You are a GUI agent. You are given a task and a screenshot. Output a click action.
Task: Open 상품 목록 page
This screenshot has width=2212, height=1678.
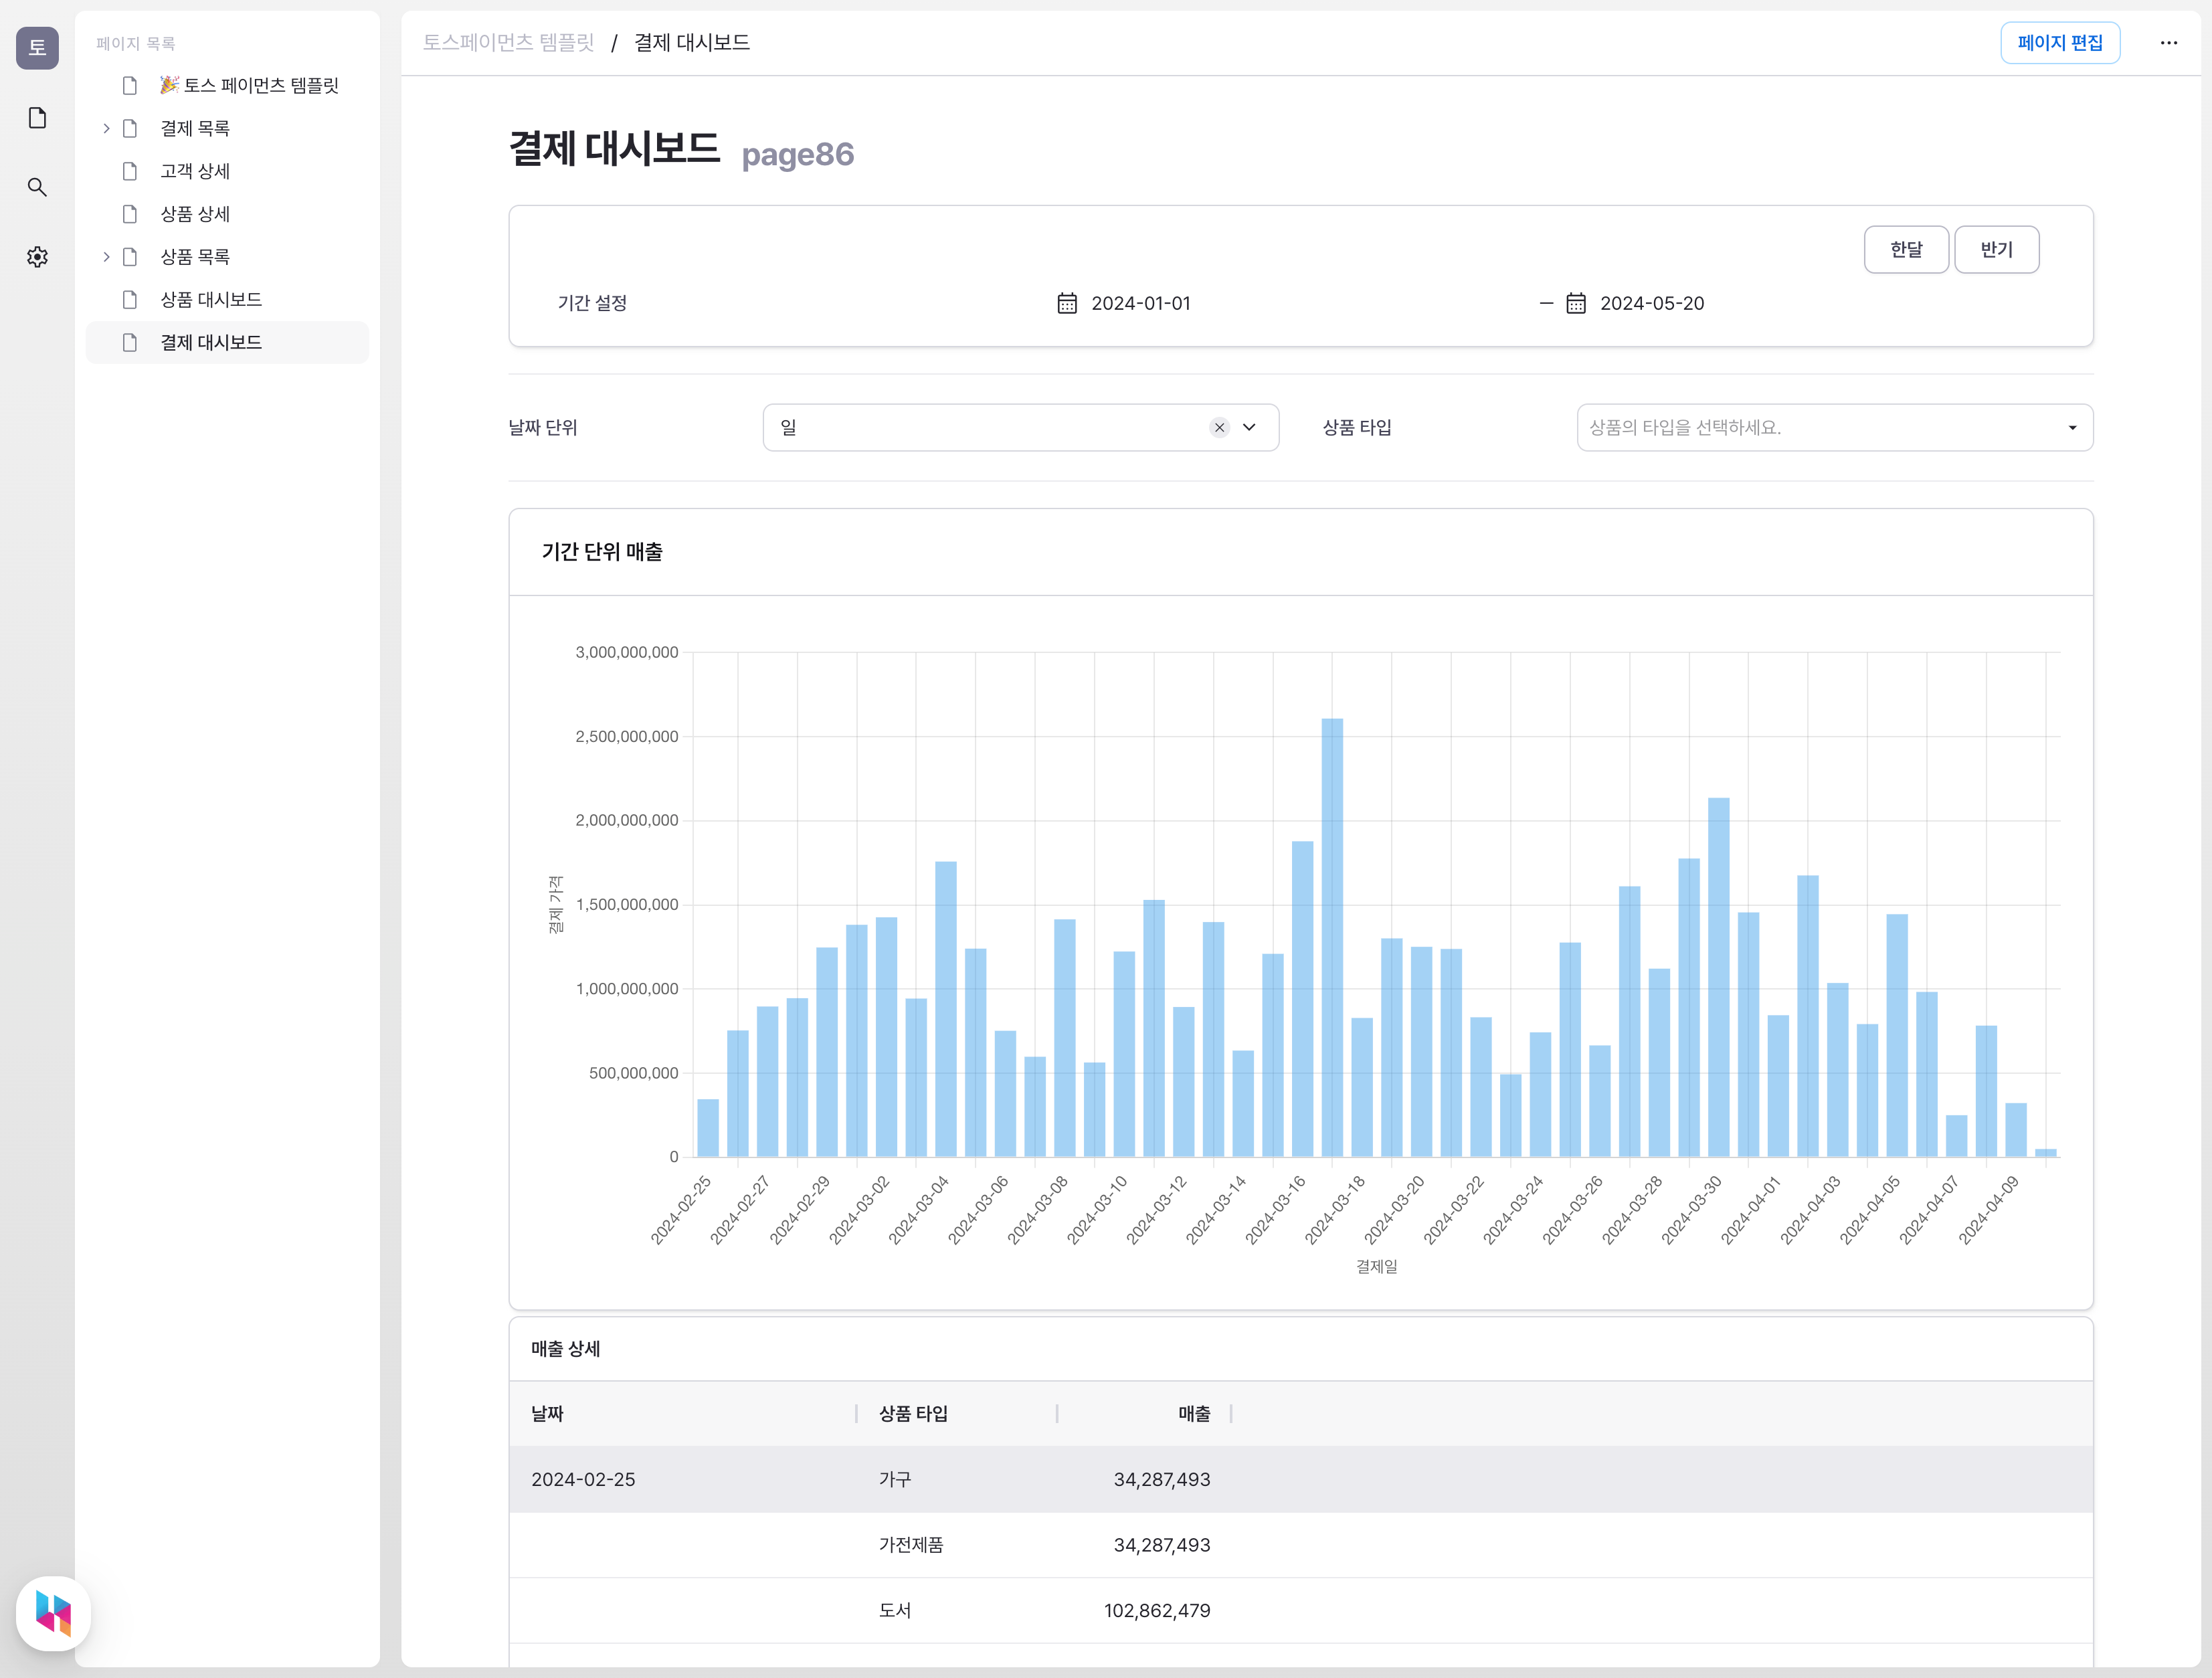195,257
